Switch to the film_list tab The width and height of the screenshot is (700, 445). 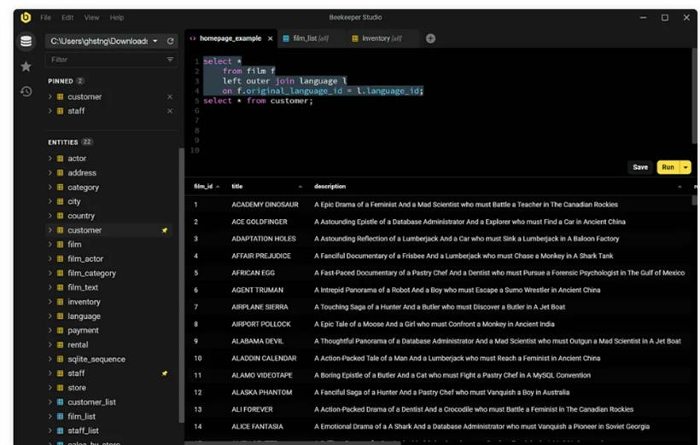[304, 38]
